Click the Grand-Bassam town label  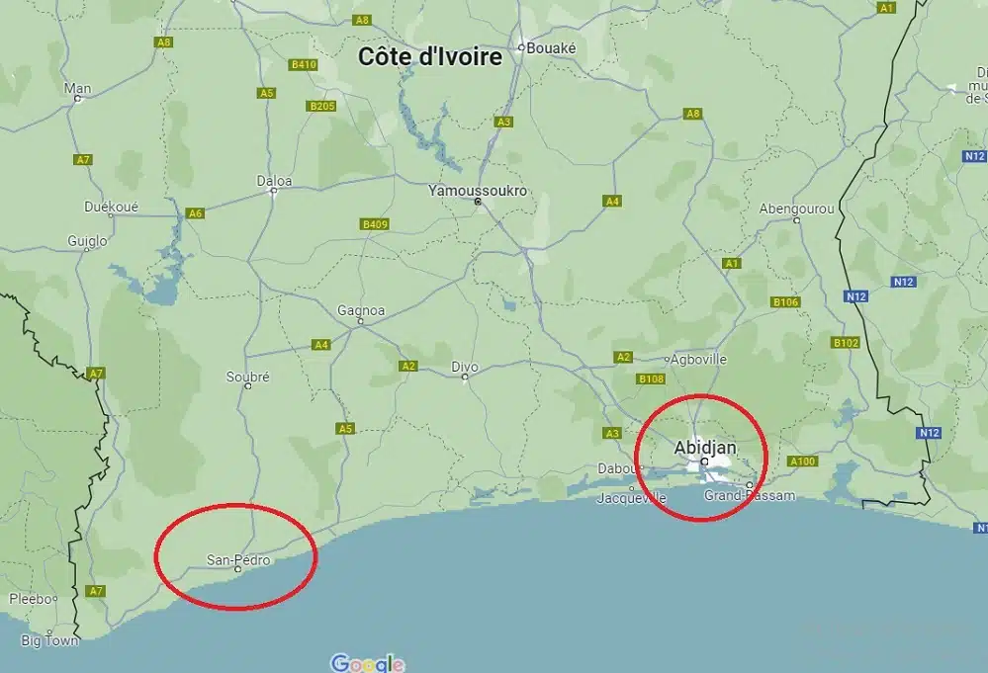click(750, 495)
